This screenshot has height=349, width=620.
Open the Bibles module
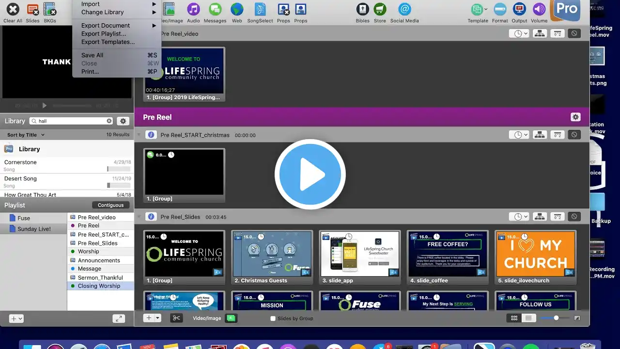pyautogui.click(x=362, y=9)
